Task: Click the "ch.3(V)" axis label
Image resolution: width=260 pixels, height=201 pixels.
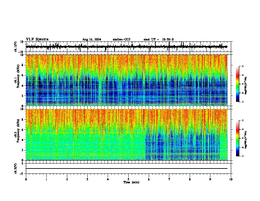Action: (x=16, y=168)
